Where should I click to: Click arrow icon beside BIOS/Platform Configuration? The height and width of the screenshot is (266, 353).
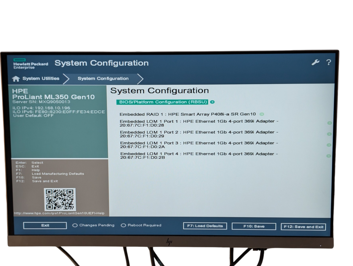tap(212, 102)
